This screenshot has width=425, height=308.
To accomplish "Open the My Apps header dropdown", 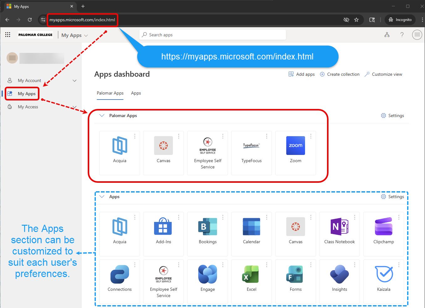I will click(x=86, y=36).
